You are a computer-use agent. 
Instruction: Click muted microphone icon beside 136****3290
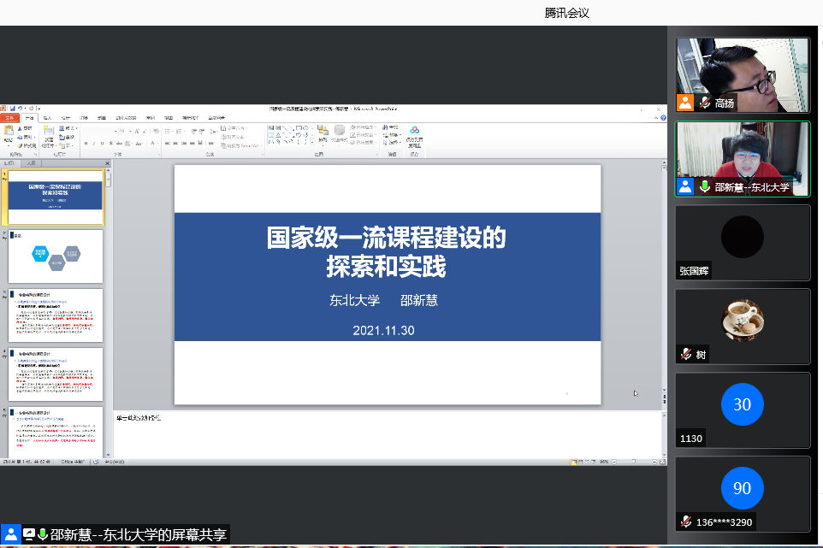686,521
